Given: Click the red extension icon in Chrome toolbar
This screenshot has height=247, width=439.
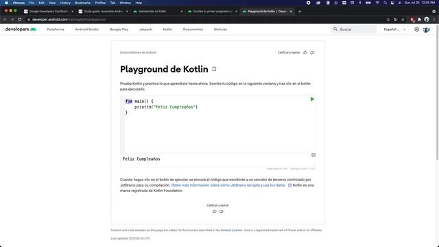Looking at the screenshot, I should pos(412,19).
